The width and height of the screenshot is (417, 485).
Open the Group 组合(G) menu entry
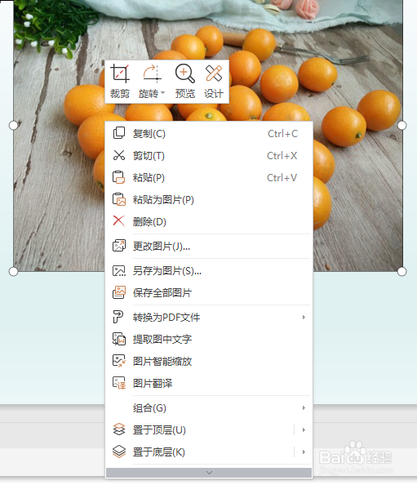pos(209,408)
